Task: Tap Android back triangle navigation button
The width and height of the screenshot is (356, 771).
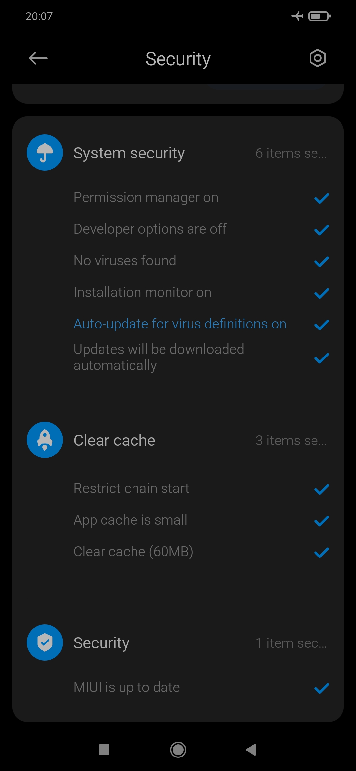Action: [x=251, y=750]
